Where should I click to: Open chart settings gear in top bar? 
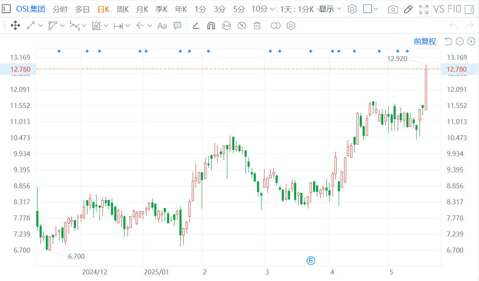[x=352, y=9]
